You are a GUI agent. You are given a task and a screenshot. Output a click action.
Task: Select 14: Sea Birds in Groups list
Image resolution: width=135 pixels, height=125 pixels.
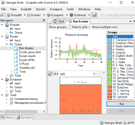[120, 81]
